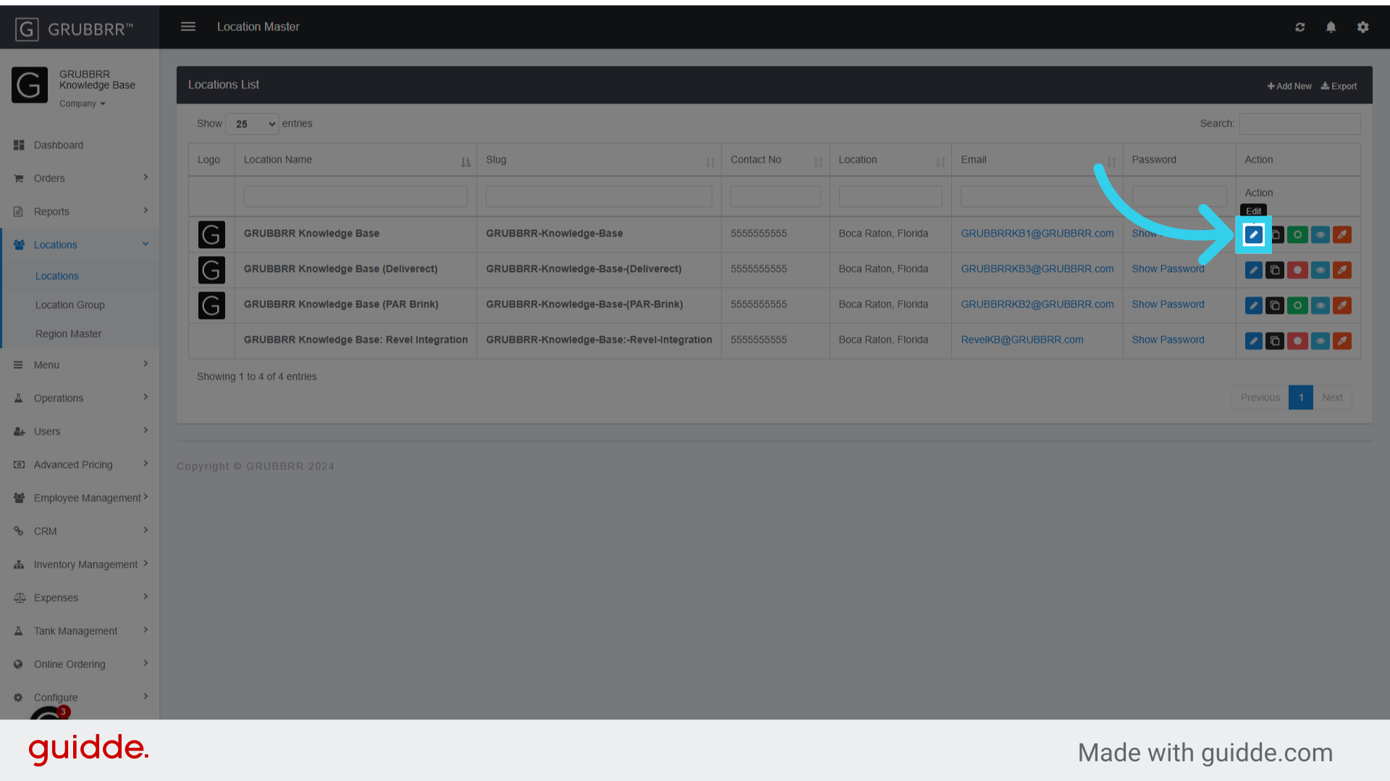Click logo thumbnail of PAR Brink location

pos(211,305)
